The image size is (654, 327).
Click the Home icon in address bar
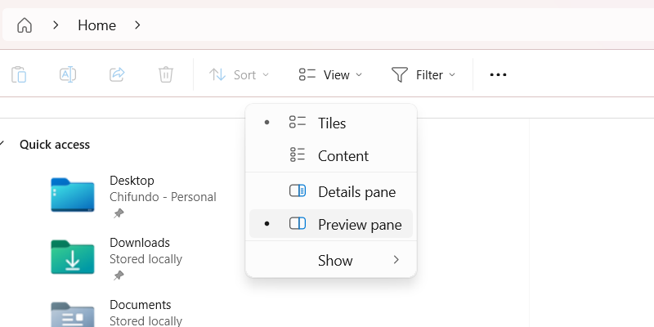[25, 25]
